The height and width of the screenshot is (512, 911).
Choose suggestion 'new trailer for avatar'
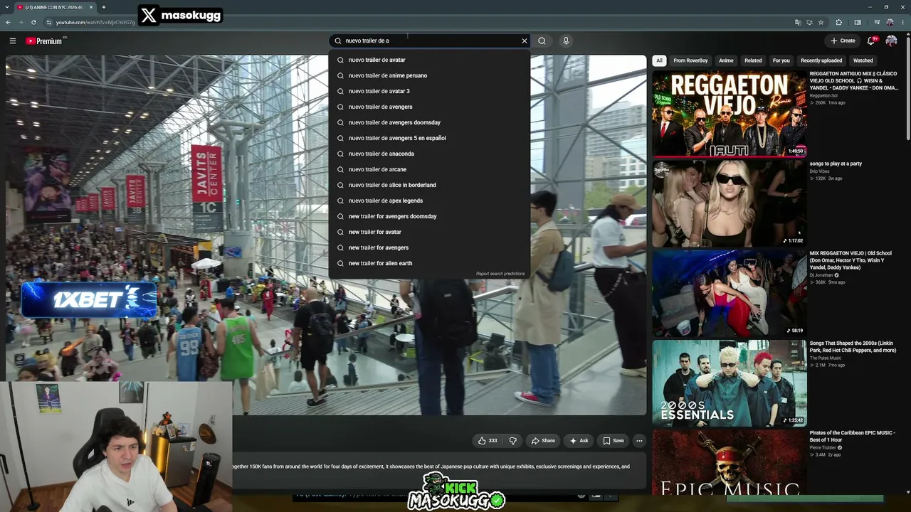point(429,232)
